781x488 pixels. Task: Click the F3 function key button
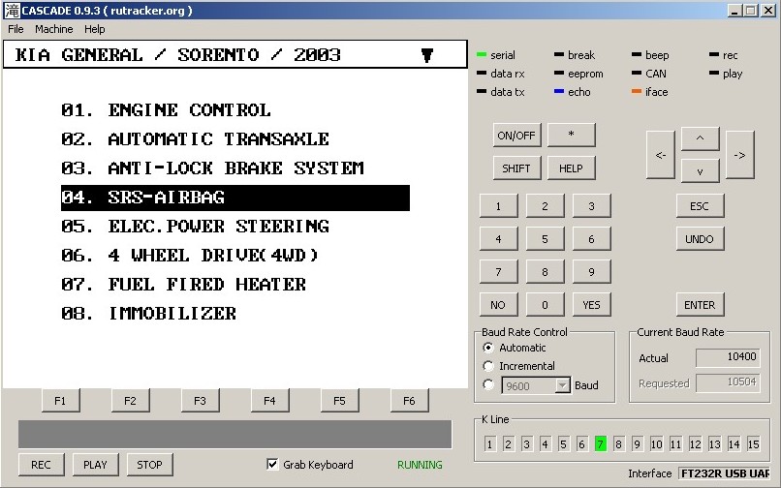tap(200, 401)
